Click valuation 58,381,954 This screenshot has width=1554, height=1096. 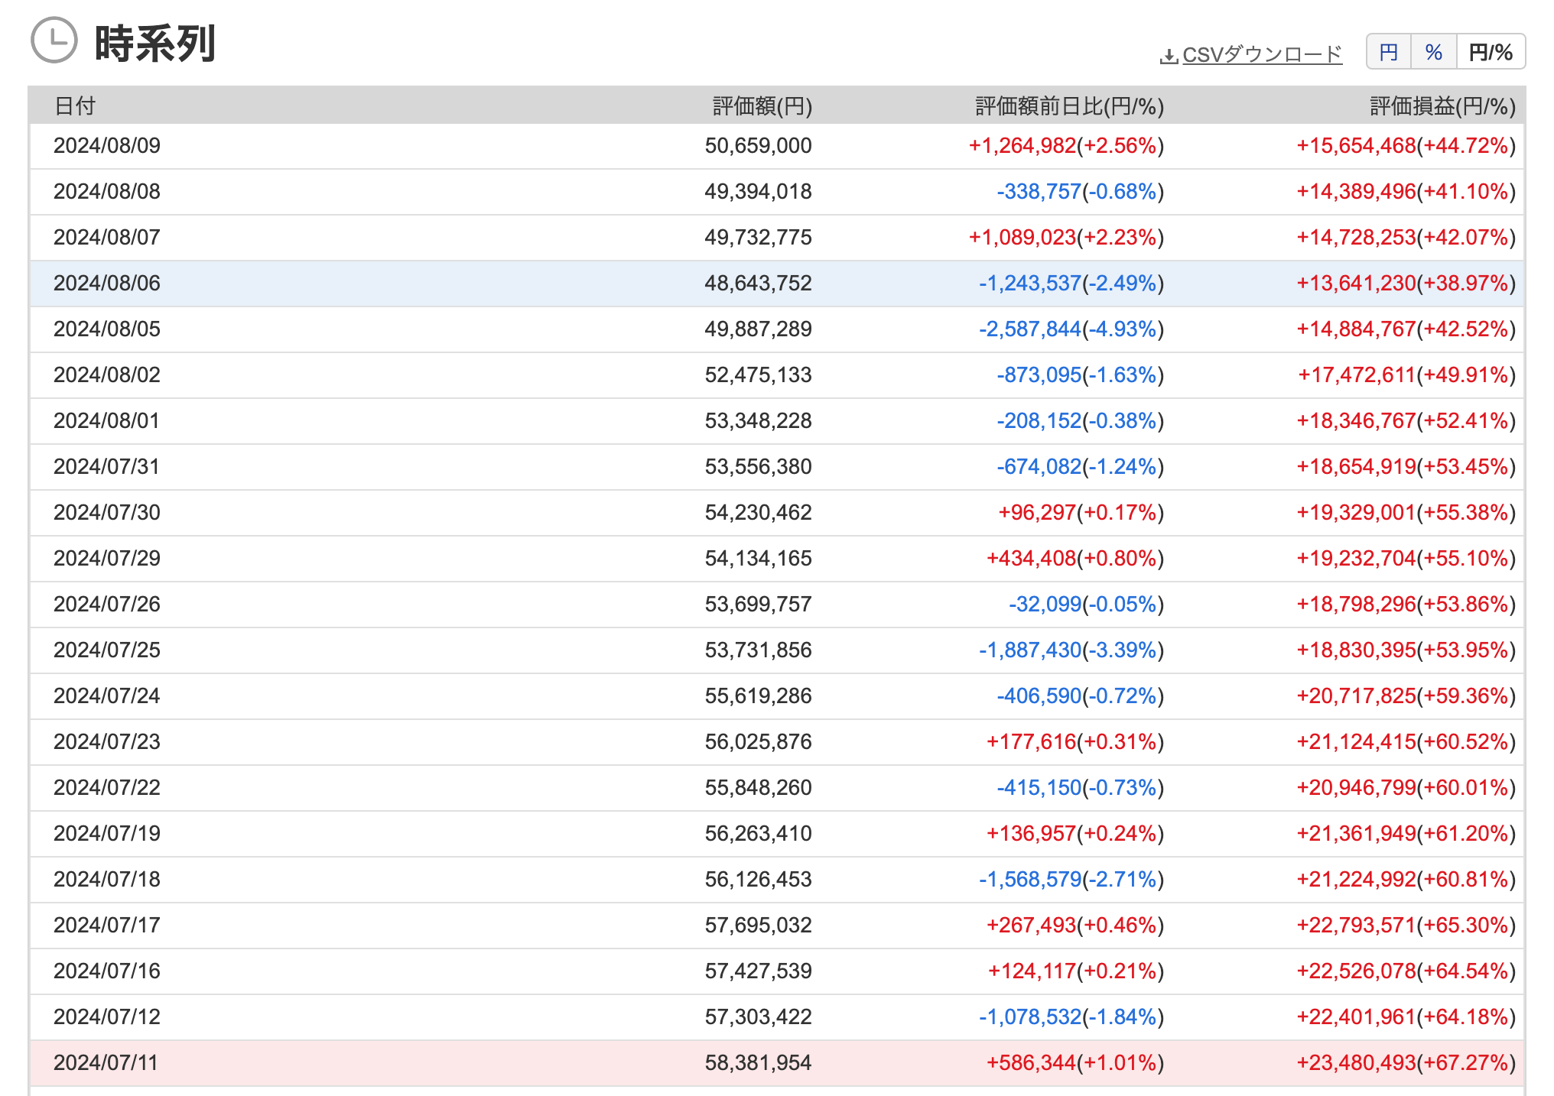point(758,1062)
